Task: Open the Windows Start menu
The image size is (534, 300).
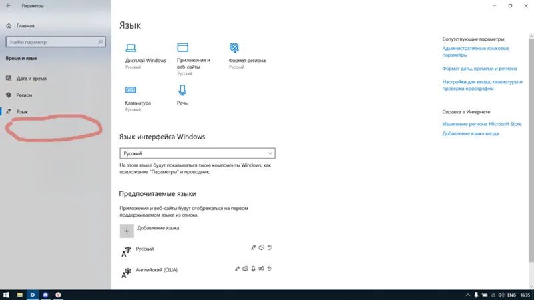Action: 6,295
